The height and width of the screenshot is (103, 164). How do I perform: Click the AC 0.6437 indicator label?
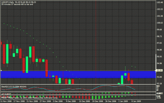[6, 94]
